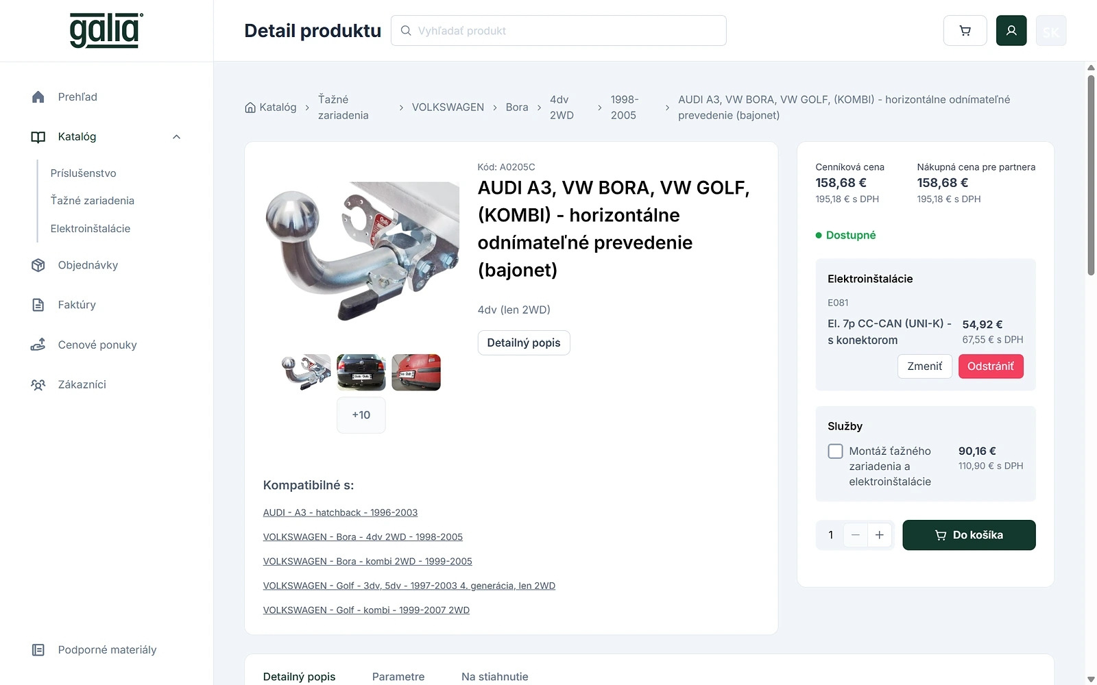The image size is (1097, 685).
Task: Decrease quantity with minus button
Action: pyautogui.click(x=855, y=535)
